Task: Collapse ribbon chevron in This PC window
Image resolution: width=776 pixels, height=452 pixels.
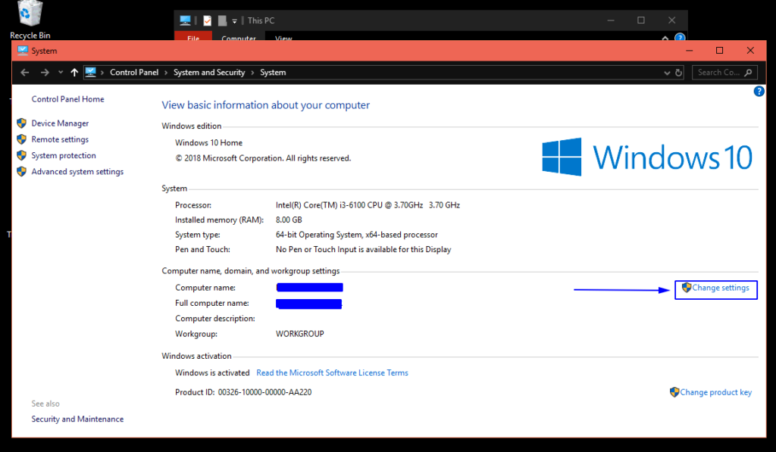Action: pyautogui.click(x=665, y=38)
